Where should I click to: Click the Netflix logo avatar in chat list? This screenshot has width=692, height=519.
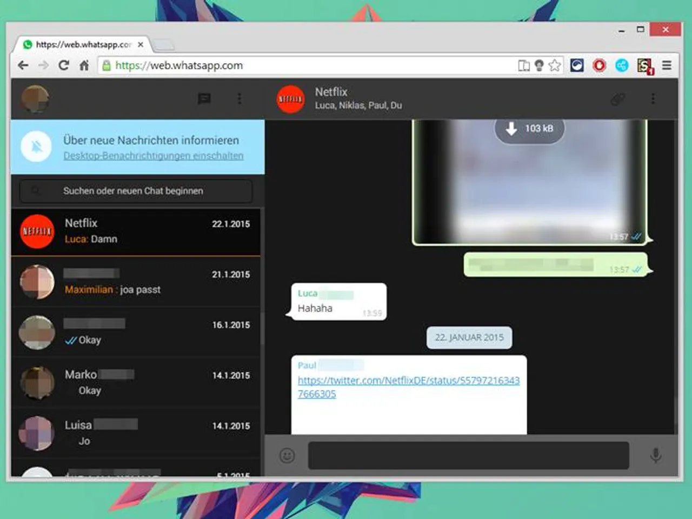pyautogui.click(x=37, y=231)
